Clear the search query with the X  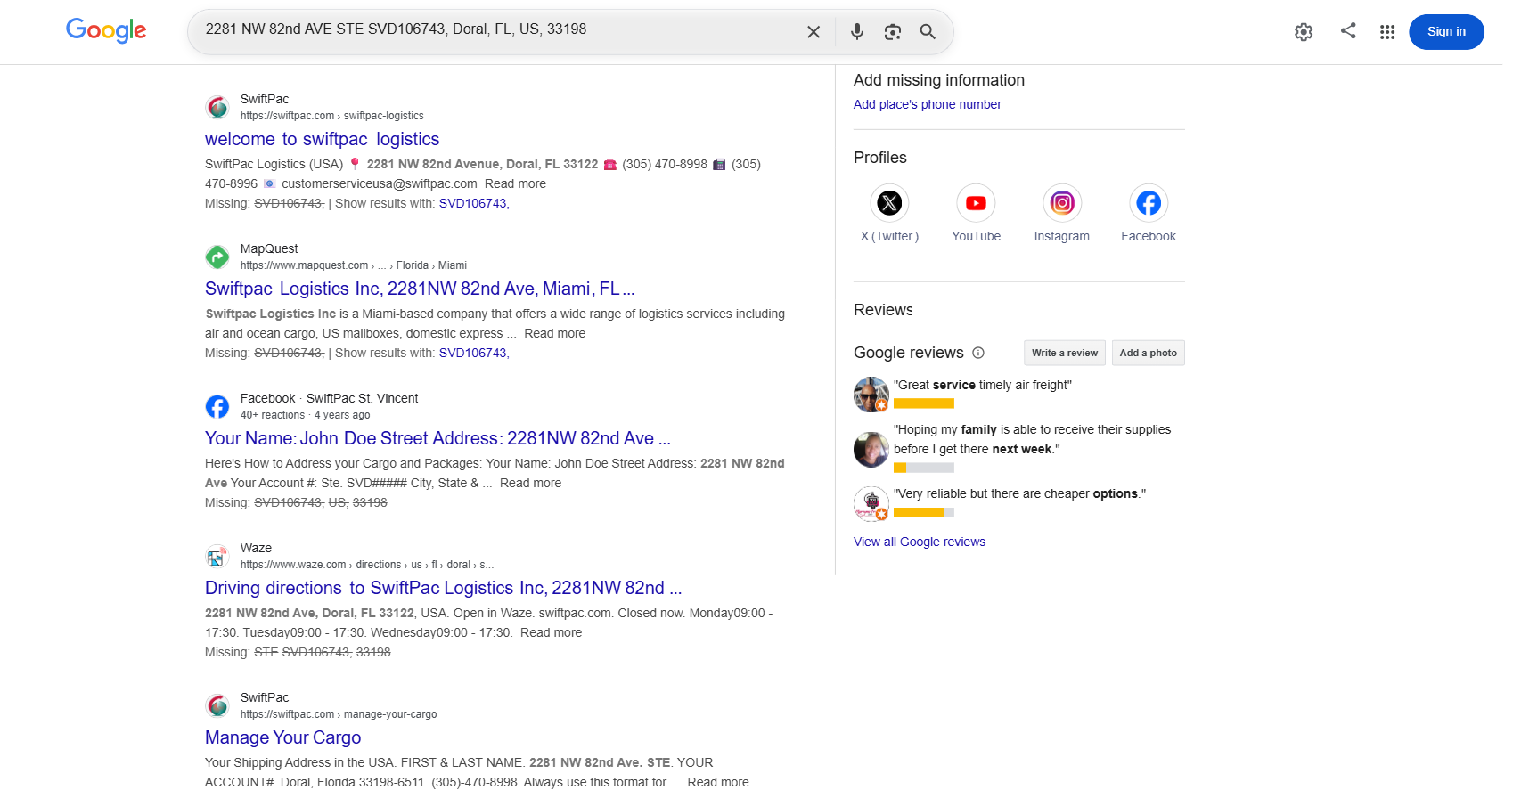[x=814, y=32]
